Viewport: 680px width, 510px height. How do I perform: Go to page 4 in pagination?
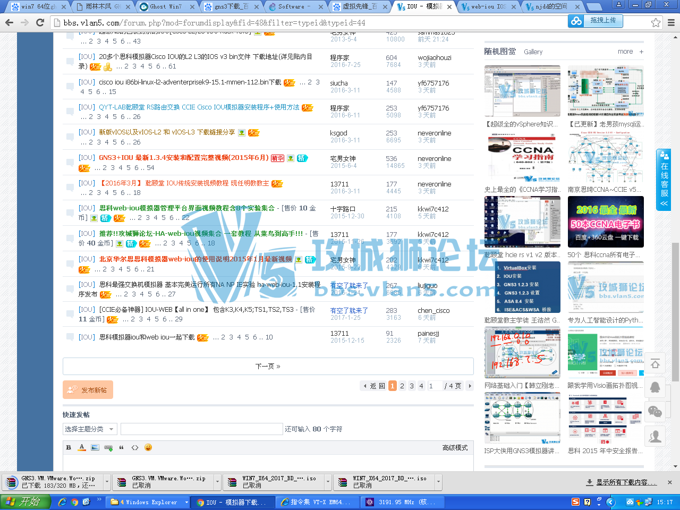[x=421, y=386]
